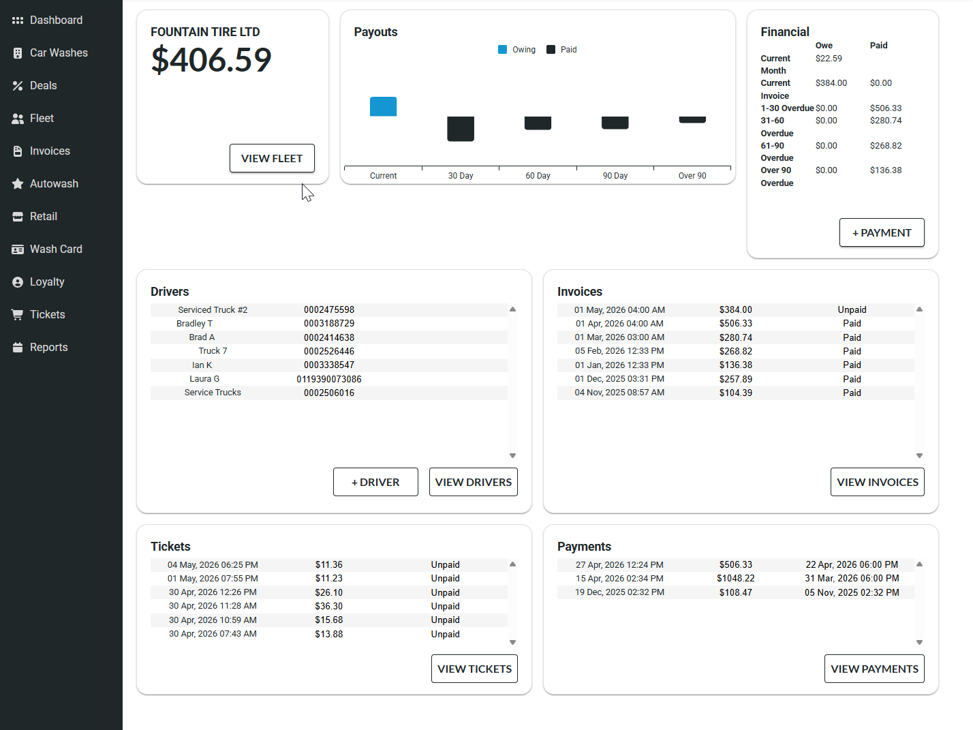Click Payments list scroll-up arrow

click(919, 564)
